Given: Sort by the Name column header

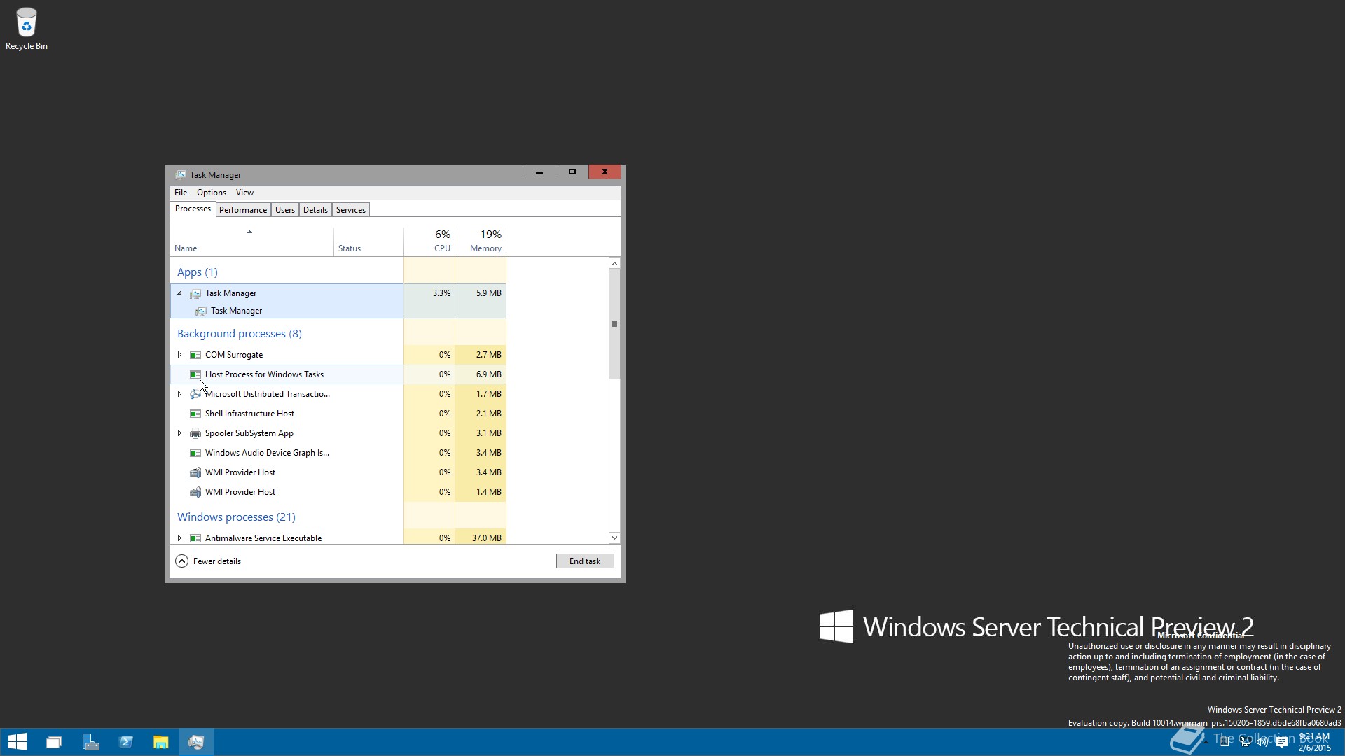Looking at the screenshot, I should (251, 241).
